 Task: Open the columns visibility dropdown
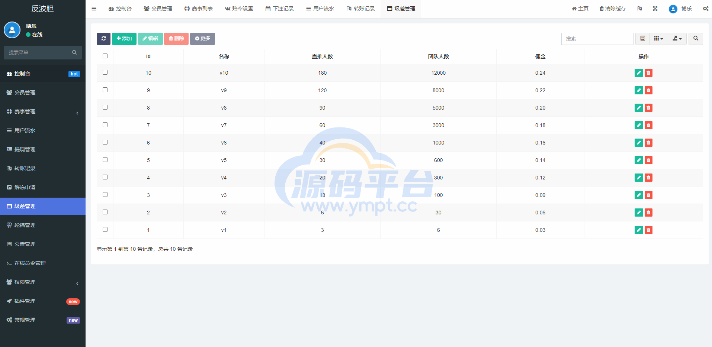tap(658, 39)
